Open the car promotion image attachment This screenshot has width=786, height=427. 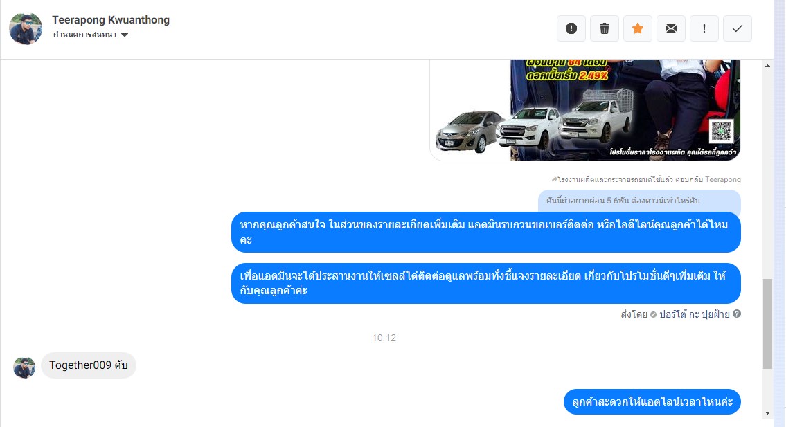tap(585, 110)
